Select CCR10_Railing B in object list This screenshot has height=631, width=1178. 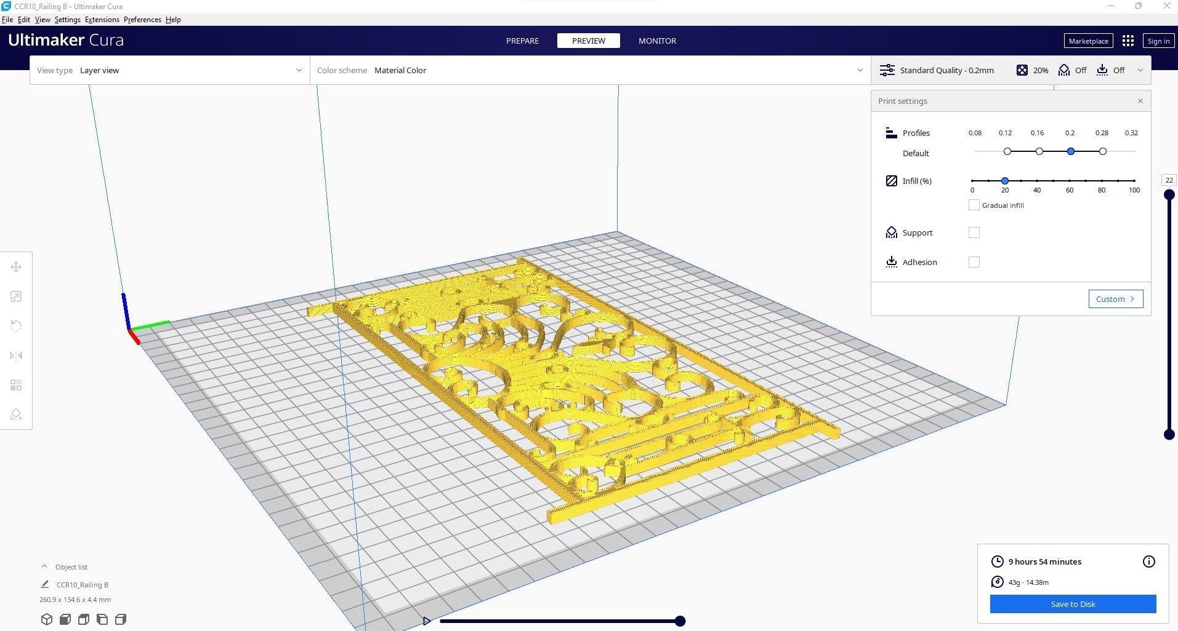tap(82, 585)
